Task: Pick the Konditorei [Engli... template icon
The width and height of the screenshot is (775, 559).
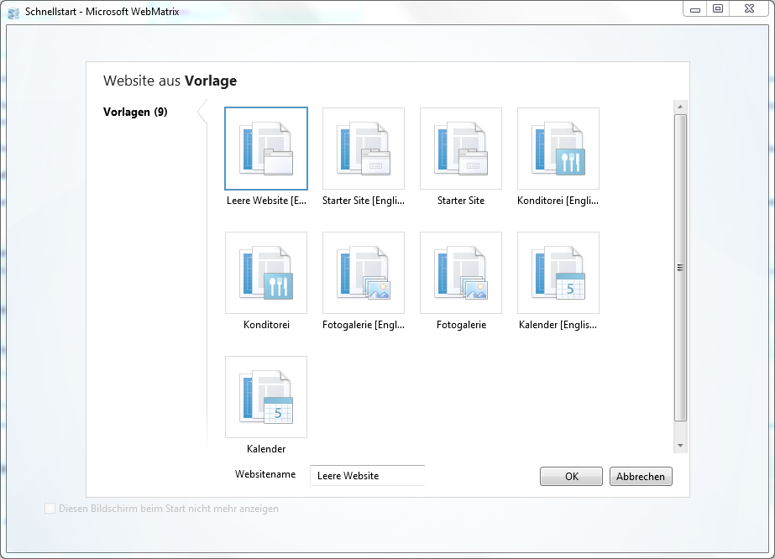Action: pyautogui.click(x=558, y=149)
